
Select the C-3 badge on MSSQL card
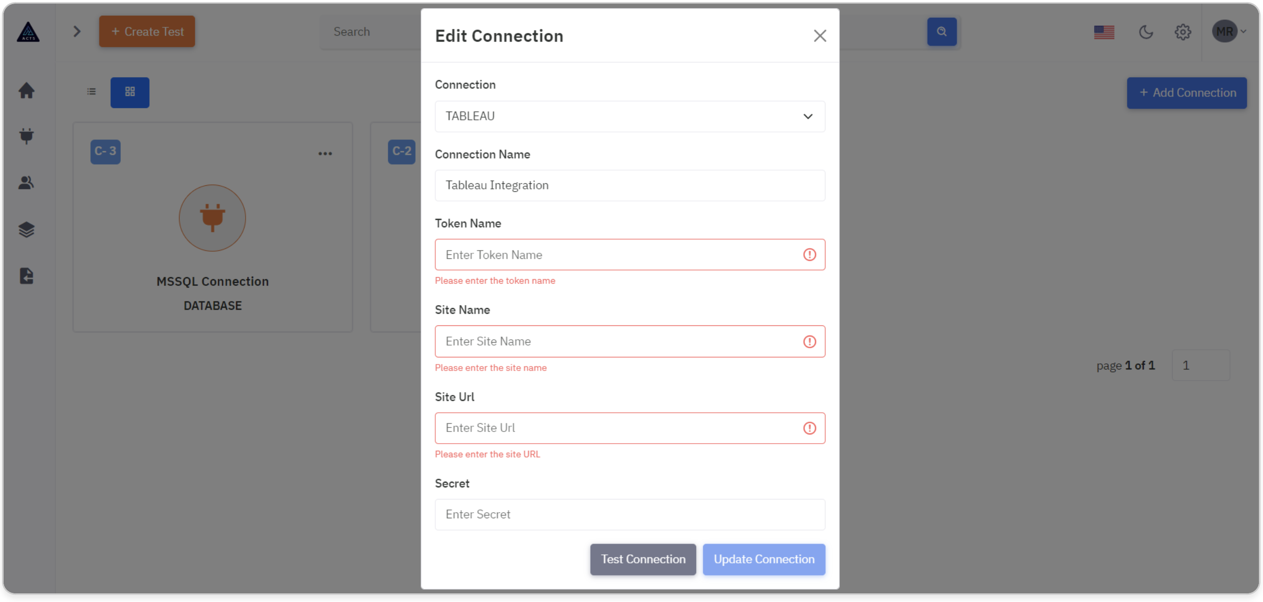tap(106, 151)
